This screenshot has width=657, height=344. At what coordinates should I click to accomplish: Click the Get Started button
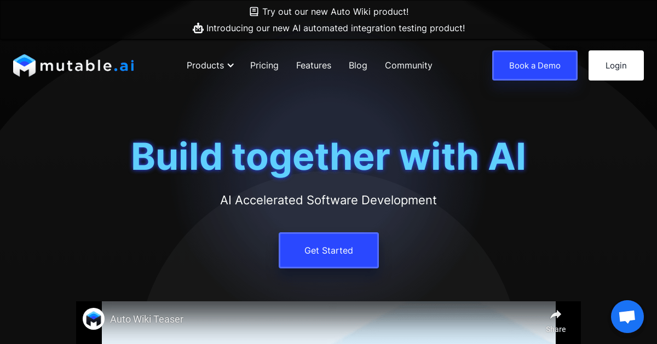(x=328, y=250)
